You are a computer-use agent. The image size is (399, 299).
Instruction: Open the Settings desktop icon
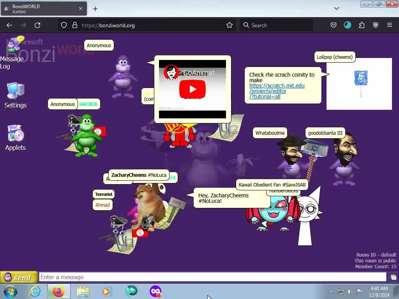click(15, 95)
